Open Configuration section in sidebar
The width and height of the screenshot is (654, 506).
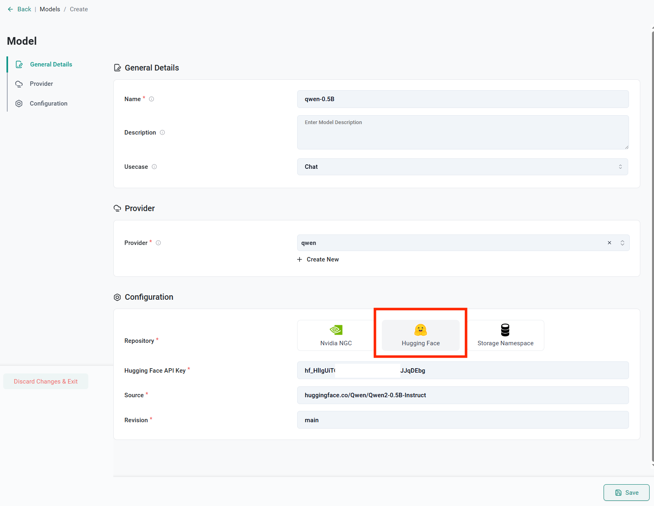pyautogui.click(x=48, y=104)
